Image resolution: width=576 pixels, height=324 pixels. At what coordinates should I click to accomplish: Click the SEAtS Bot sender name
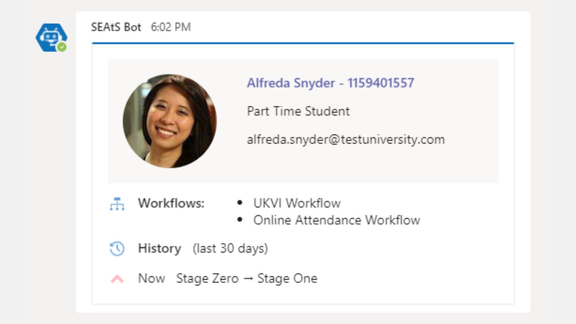116,27
